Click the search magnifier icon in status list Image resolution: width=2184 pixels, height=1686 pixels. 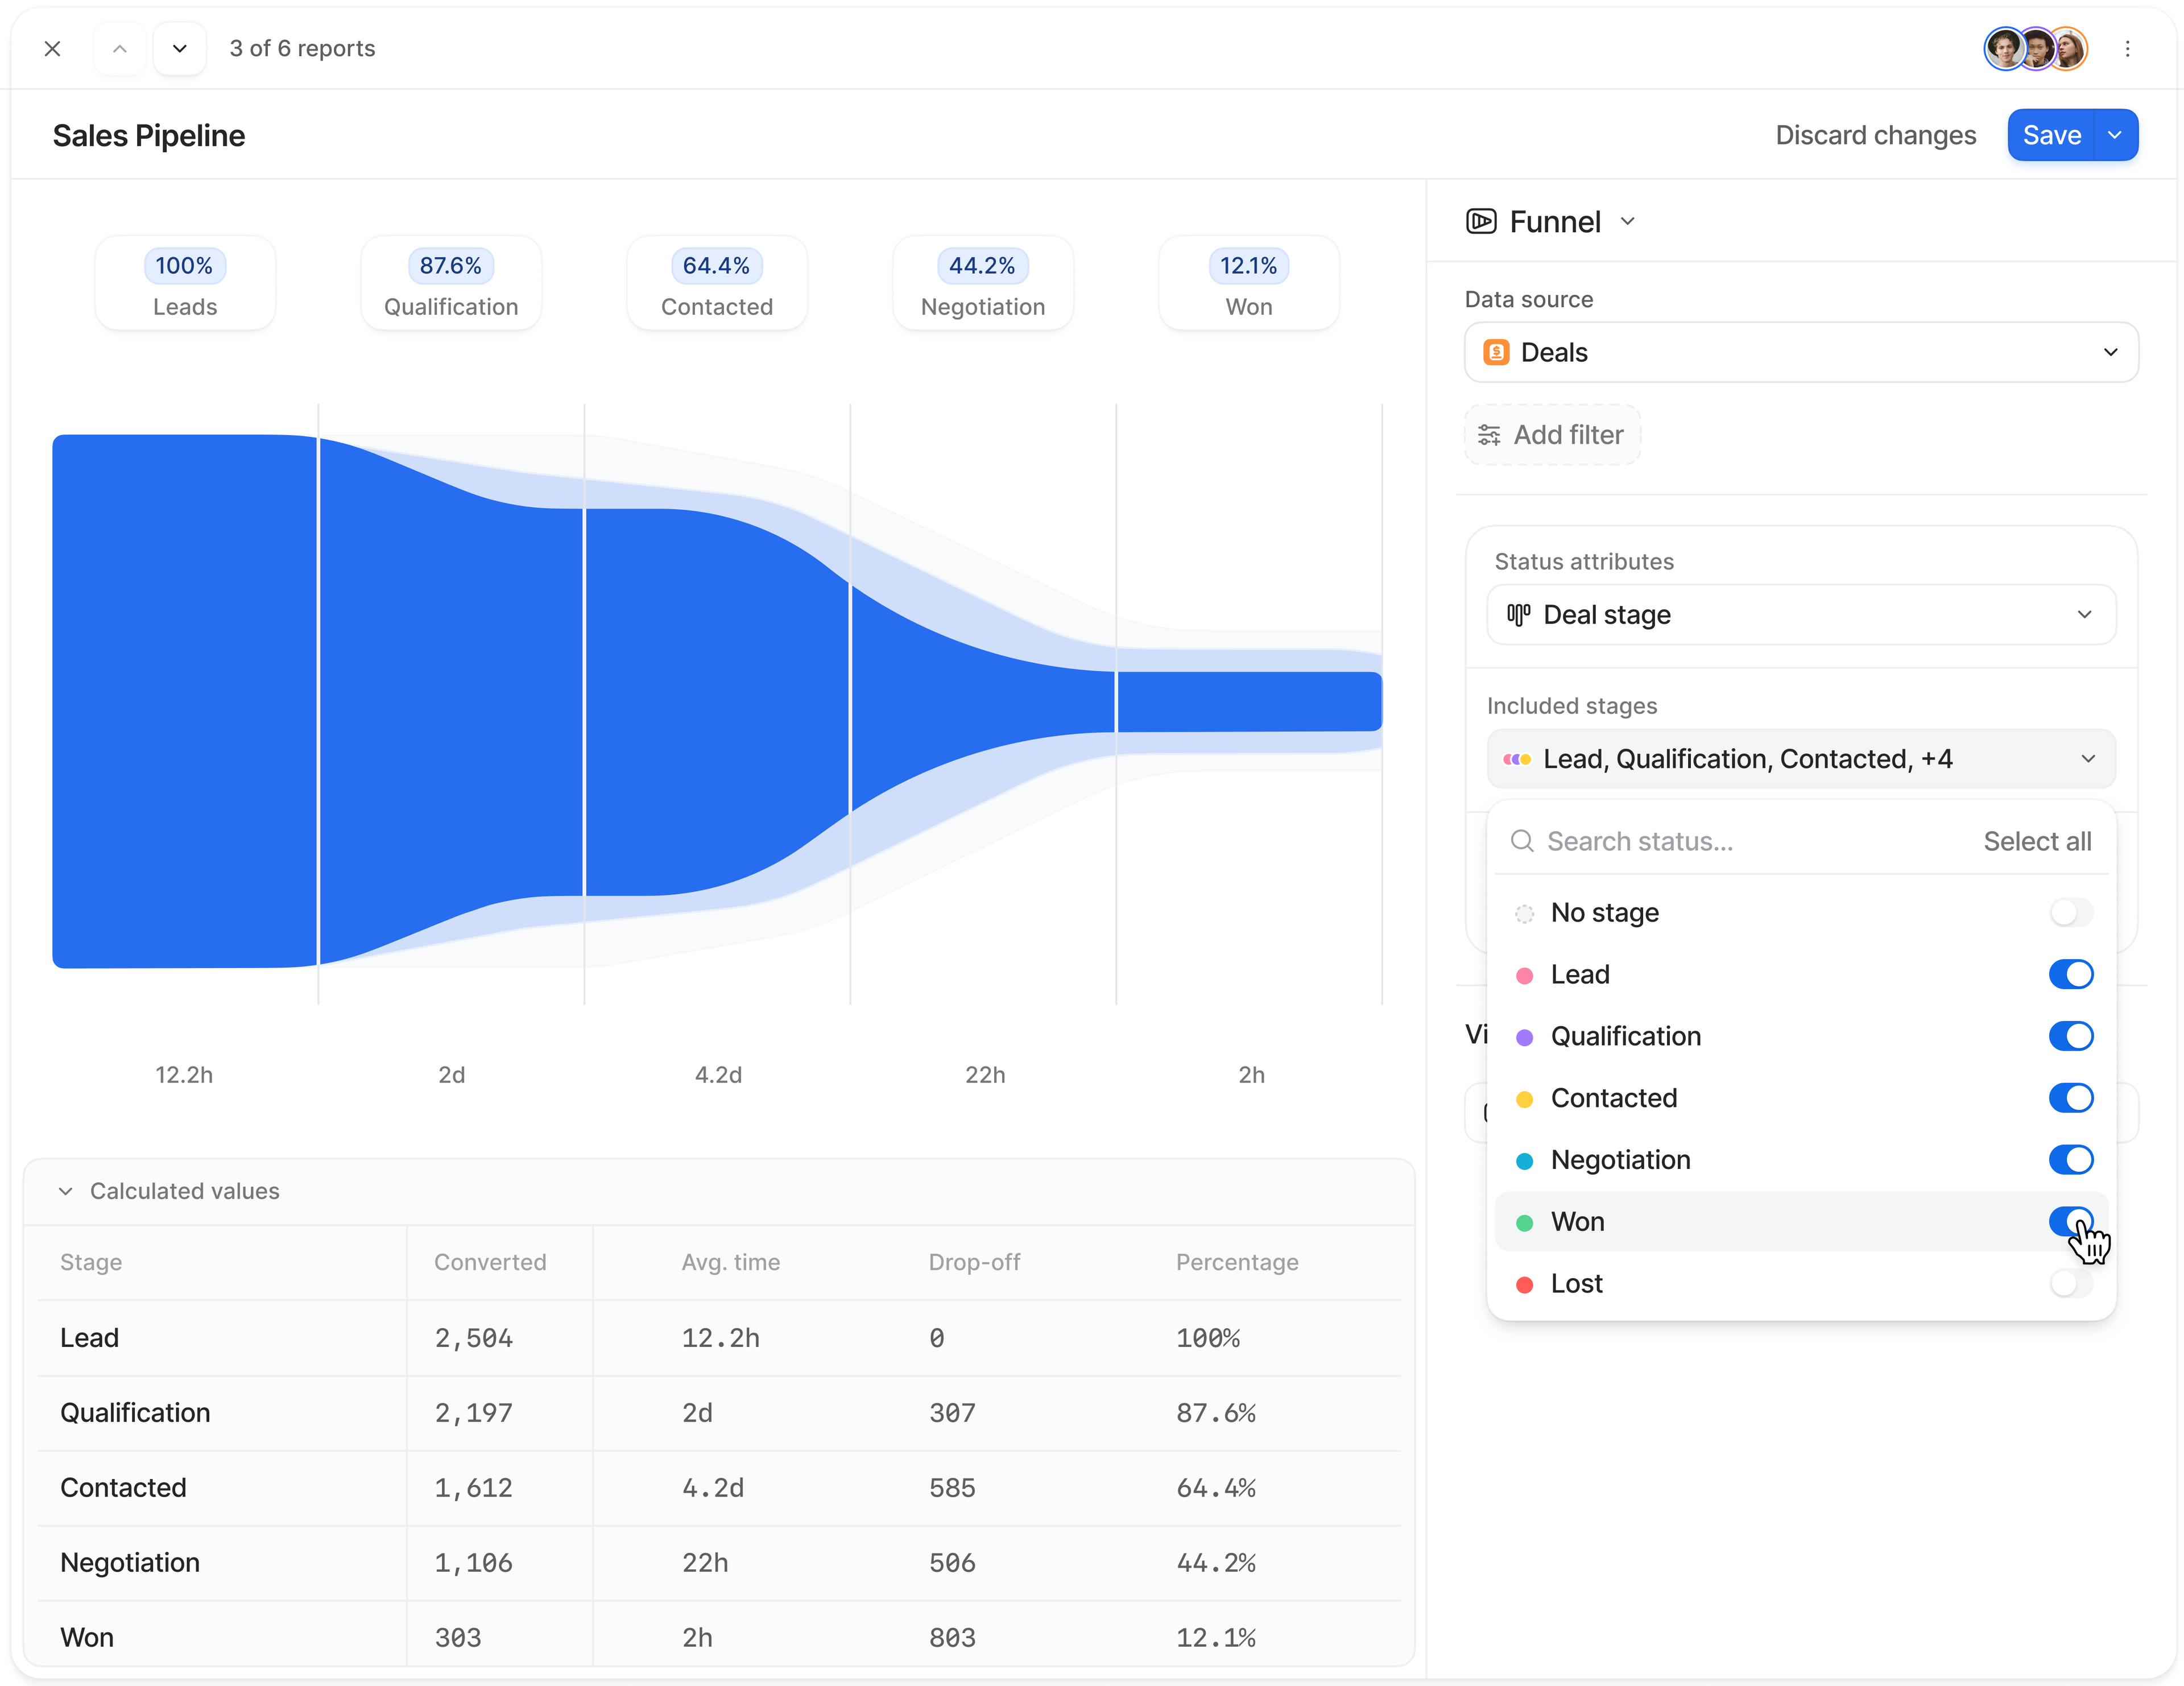pyautogui.click(x=1521, y=841)
